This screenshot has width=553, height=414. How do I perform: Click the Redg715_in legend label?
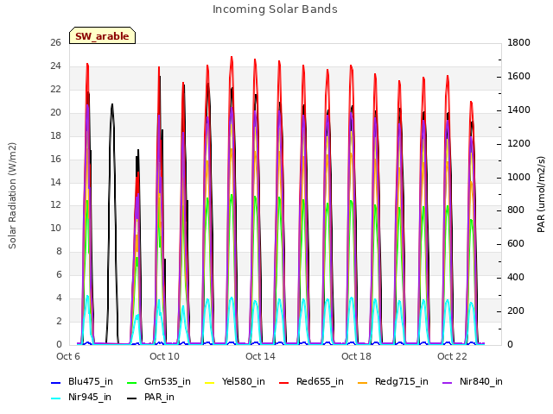point(401,381)
